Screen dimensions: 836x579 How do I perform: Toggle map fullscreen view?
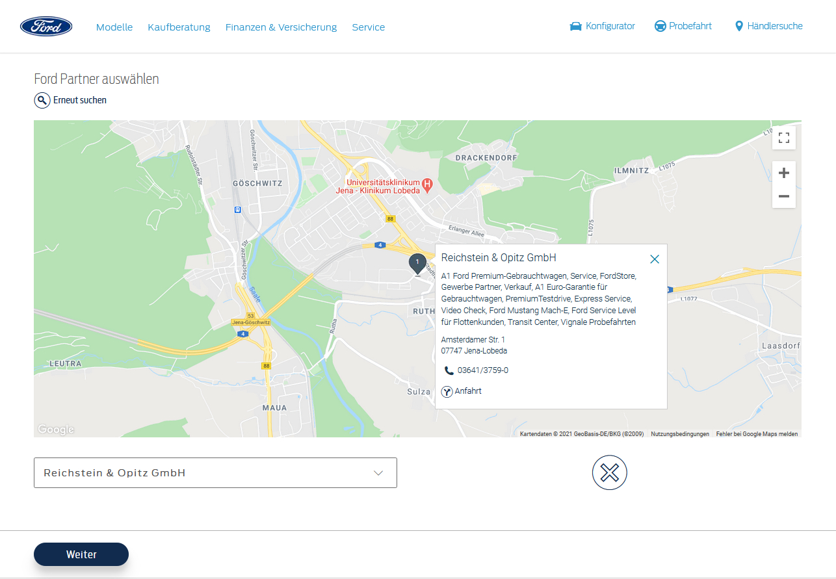(x=784, y=138)
